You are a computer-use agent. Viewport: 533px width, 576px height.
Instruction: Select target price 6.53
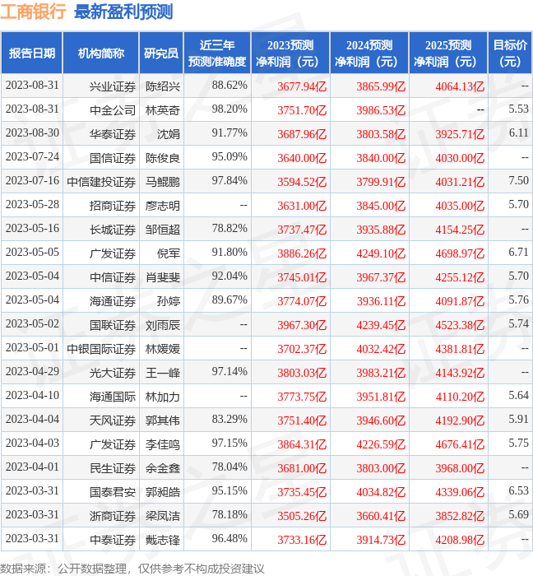click(518, 490)
